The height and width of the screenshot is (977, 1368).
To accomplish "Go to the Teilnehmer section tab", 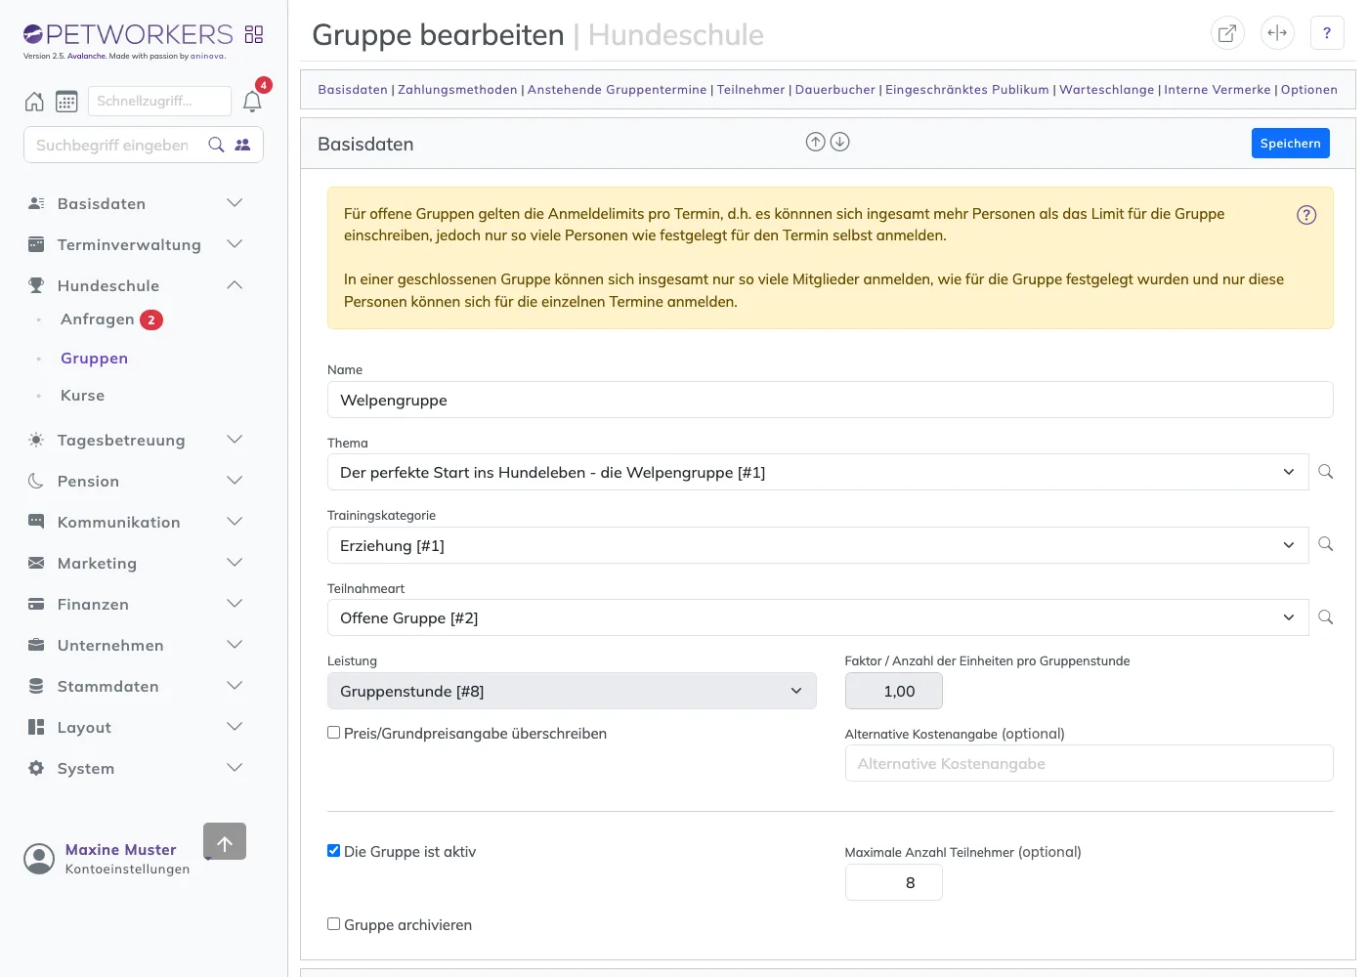I will [x=750, y=90].
